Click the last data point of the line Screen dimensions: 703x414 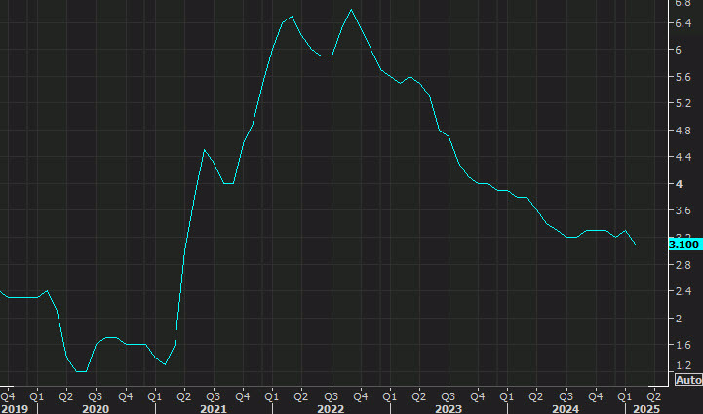636,244
